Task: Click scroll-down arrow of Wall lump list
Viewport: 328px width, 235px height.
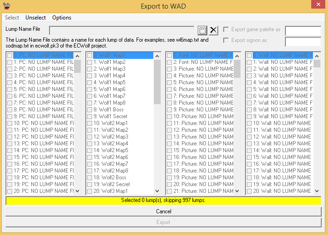Action: pyautogui.click(x=317, y=191)
